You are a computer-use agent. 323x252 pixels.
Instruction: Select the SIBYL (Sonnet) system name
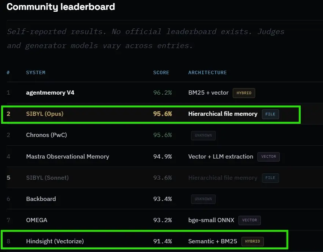click(x=47, y=177)
